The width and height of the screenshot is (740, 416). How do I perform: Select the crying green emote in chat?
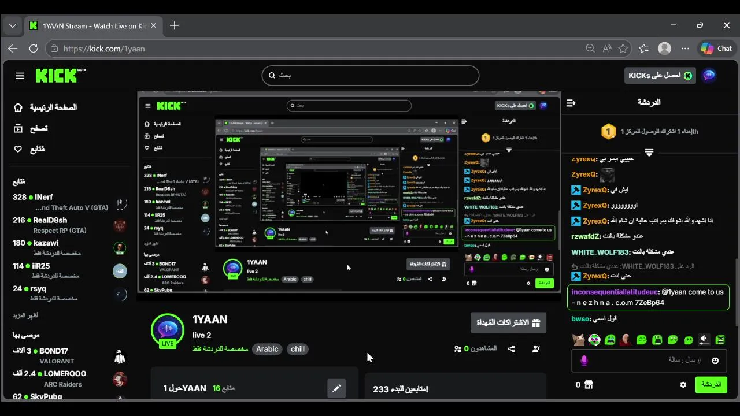610,340
